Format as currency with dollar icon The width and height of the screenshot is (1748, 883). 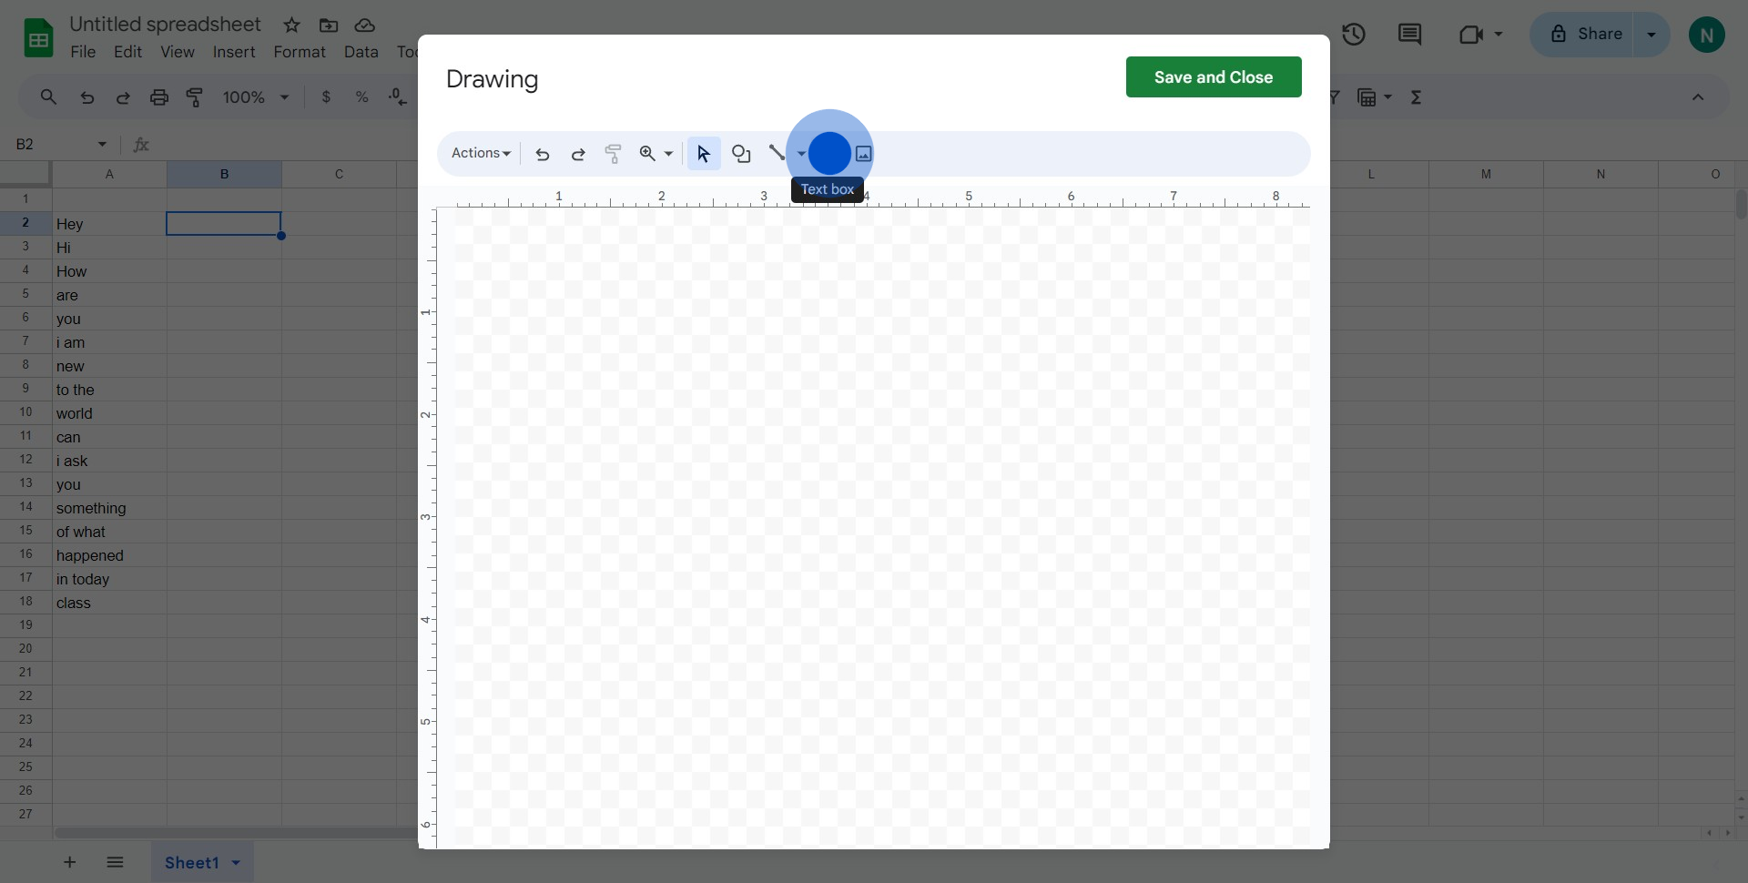click(326, 97)
